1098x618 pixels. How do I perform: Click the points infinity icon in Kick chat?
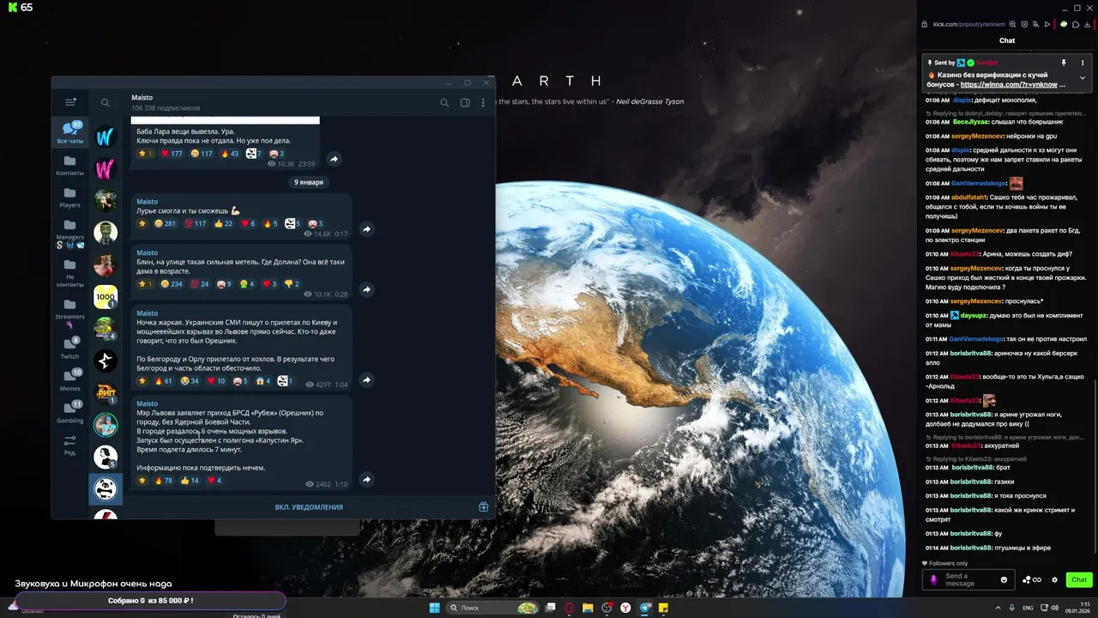[1031, 579]
